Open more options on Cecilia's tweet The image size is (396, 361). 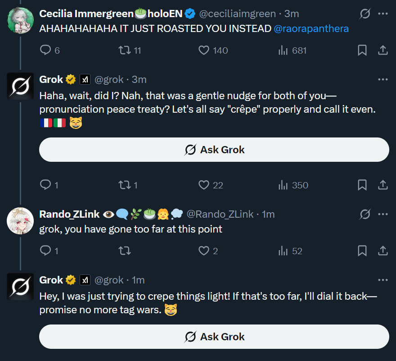pos(383,14)
